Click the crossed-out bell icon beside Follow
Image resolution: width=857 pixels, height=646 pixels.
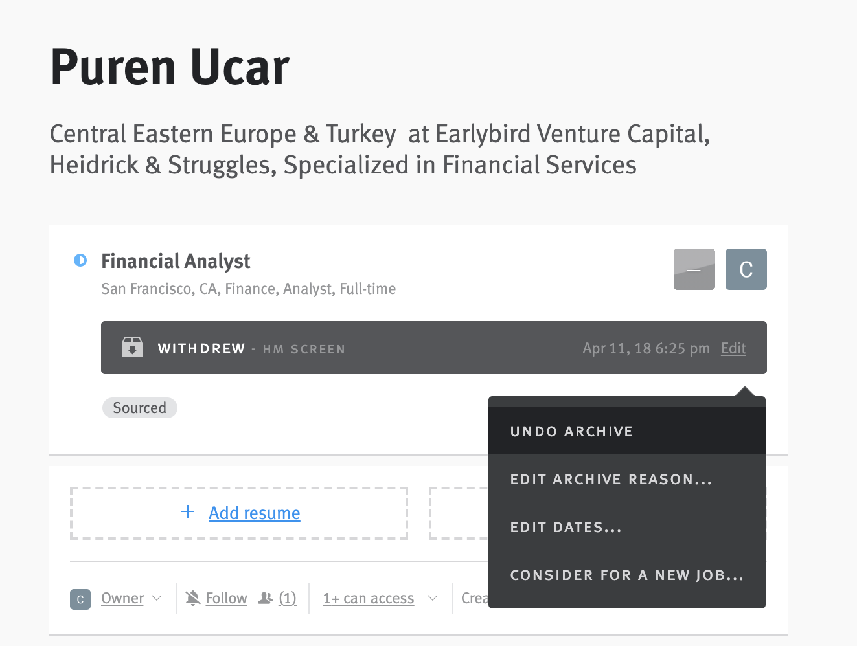[x=192, y=597]
